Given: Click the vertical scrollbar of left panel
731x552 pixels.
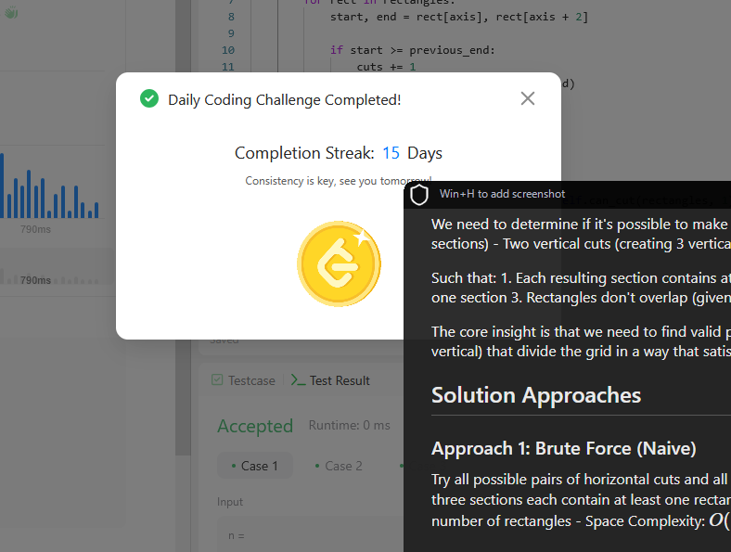Looking at the screenshot, I should coord(183,227).
